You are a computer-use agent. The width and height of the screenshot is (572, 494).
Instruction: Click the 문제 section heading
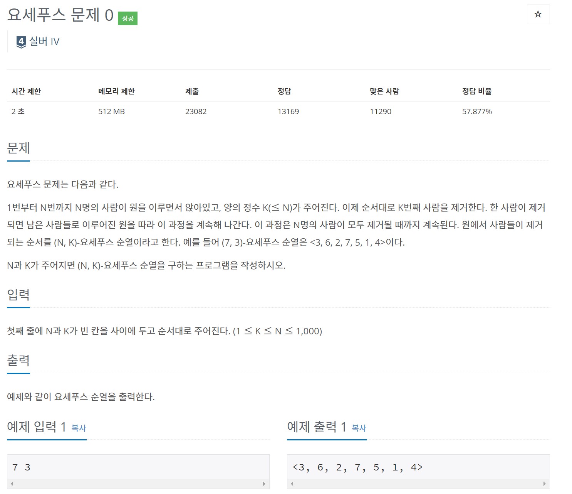point(18,148)
